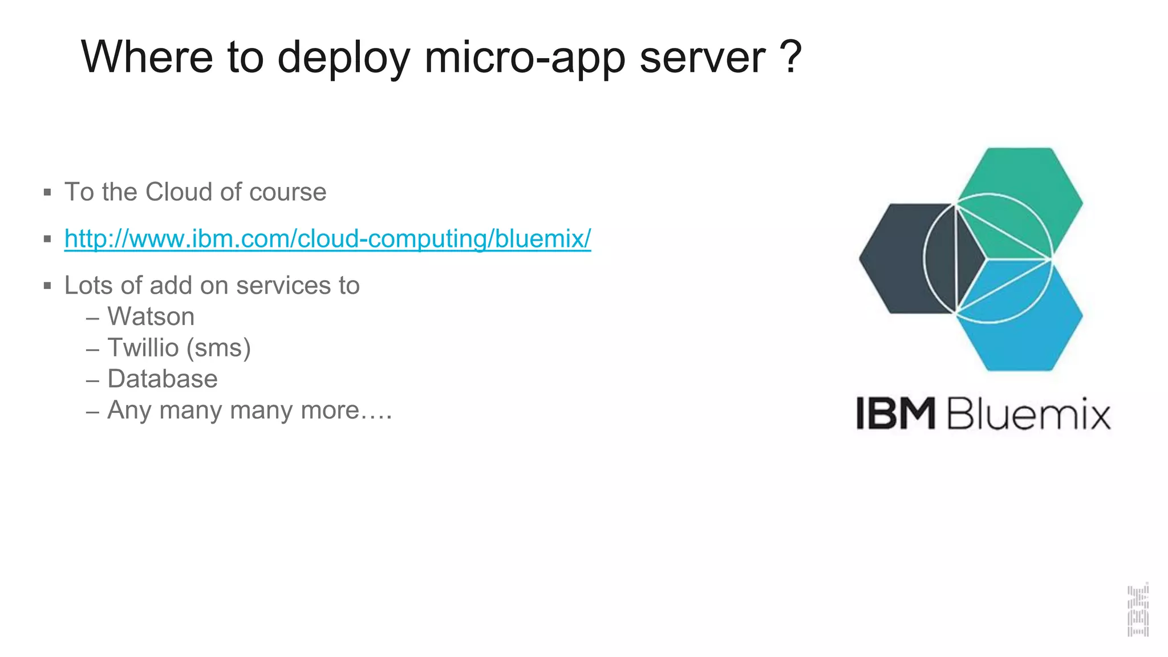Select the 'Database' sub-bullet

point(163,379)
